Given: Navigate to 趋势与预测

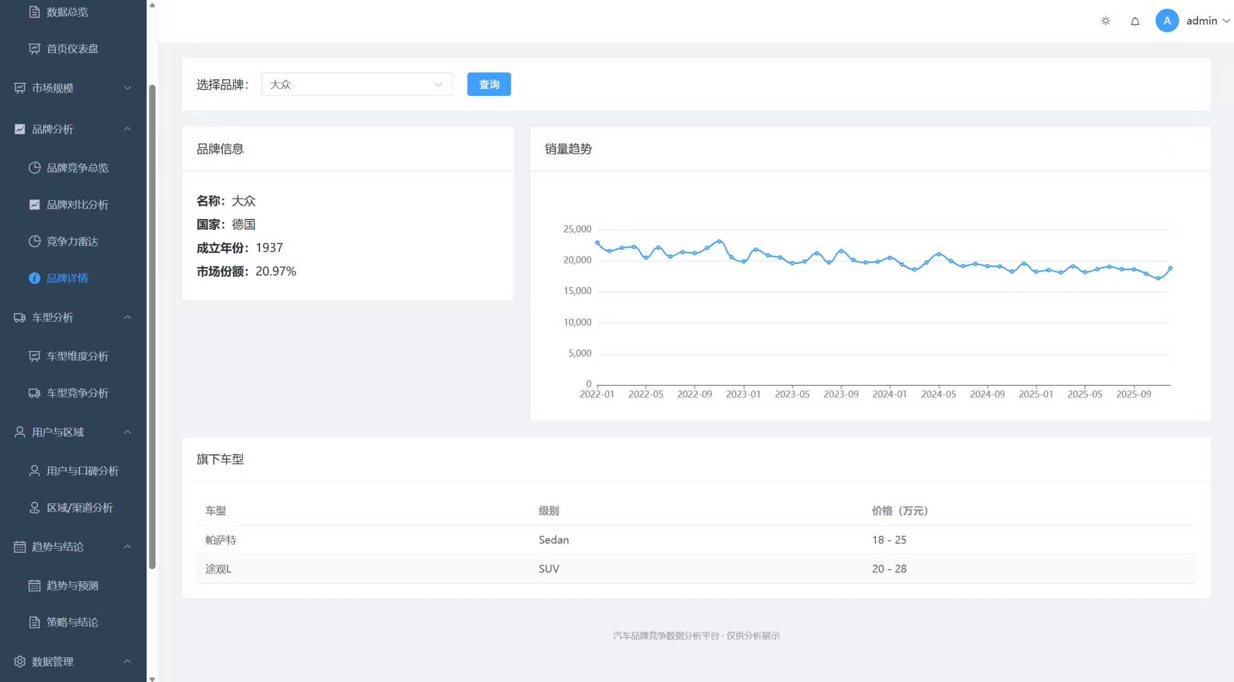Looking at the screenshot, I should [x=73, y=586].
